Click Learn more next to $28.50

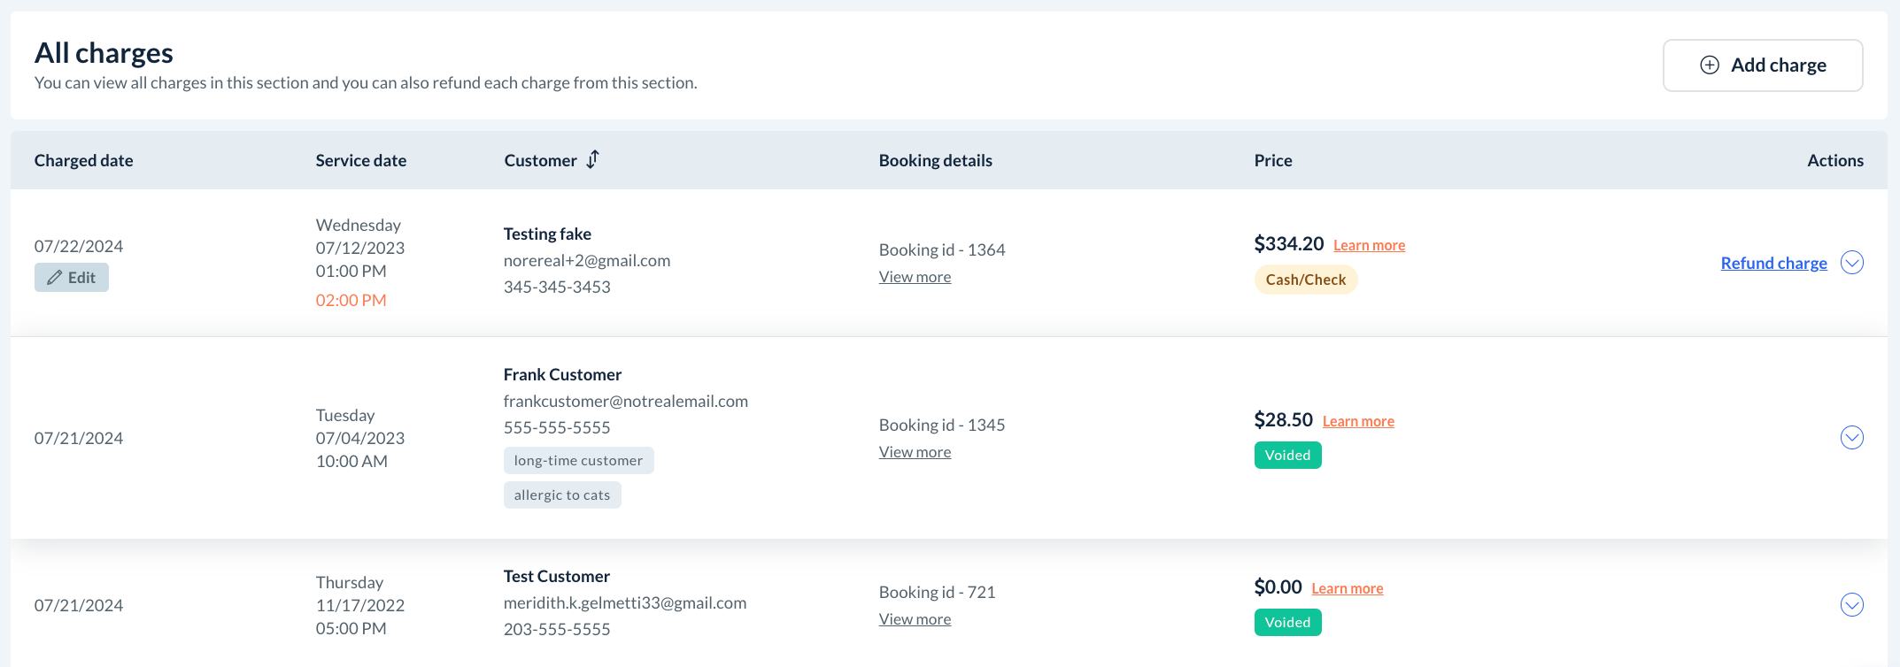[x=1358, y=422]
